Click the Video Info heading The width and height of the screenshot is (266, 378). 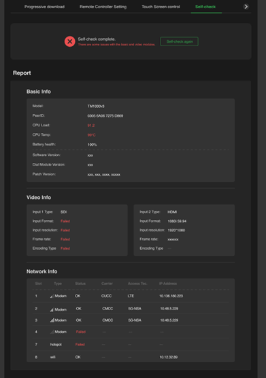click(x=39, y=197)
